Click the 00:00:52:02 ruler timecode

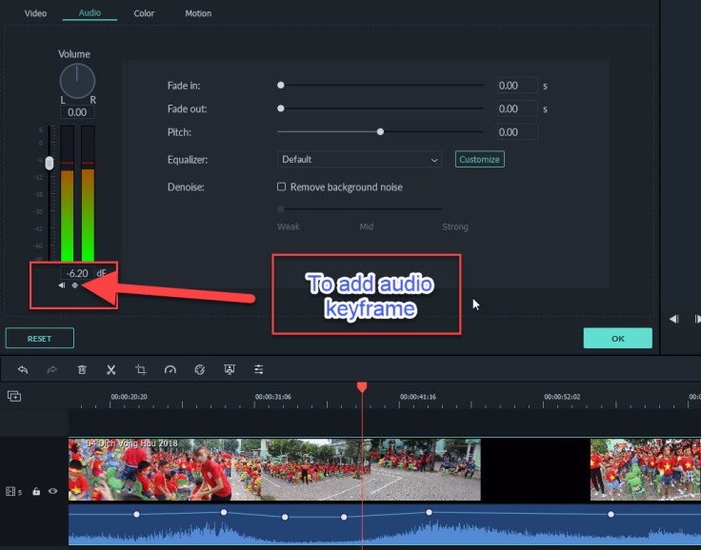(562, 397)
